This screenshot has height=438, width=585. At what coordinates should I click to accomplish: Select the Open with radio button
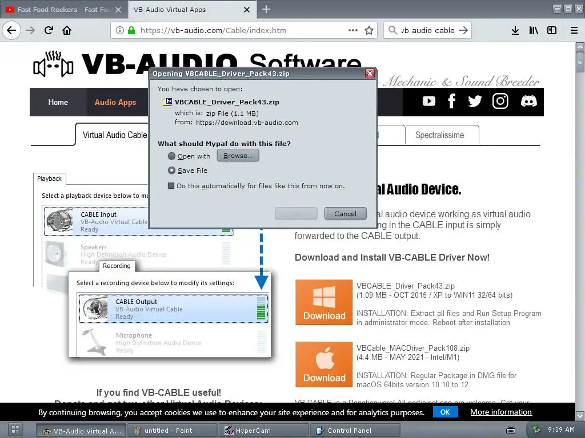pyautogui.click(x=171, y=156)
